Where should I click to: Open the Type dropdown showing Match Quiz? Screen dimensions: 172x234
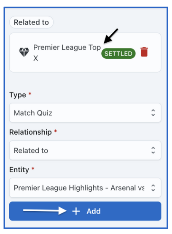(85, 113)
